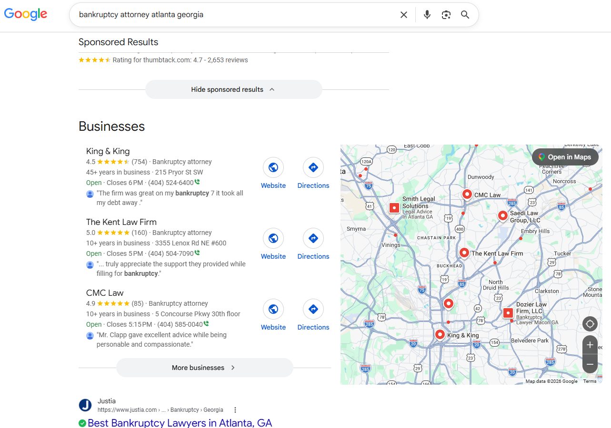Open King & King business listing title
The height and width of the screenshot is (428, 611).
pyautogui.click(x=108, y=151)
